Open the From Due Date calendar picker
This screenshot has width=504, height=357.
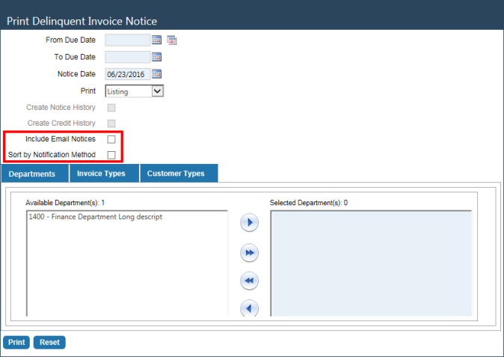(157, 40)
